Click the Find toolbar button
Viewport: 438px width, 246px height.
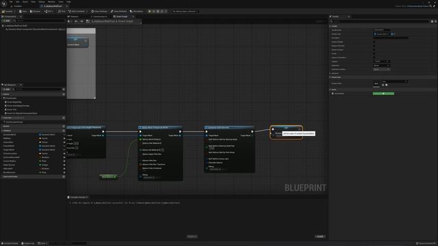(62, 12)
